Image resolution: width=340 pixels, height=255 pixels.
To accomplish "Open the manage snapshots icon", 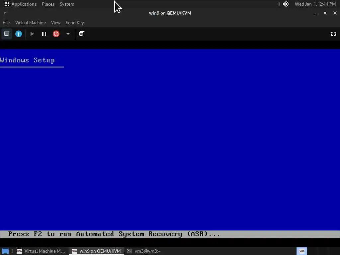I will click(x=82, y=34).
